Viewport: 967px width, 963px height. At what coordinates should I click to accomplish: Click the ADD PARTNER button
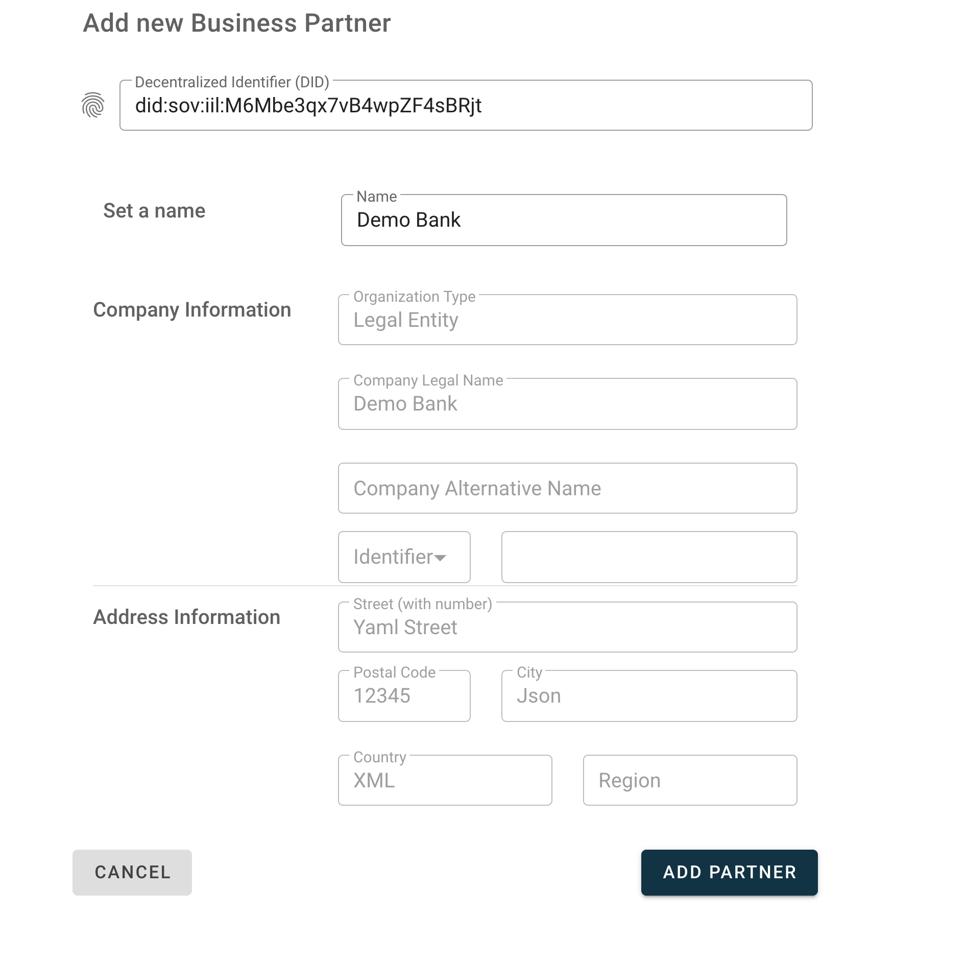click(x=729, y=873)
